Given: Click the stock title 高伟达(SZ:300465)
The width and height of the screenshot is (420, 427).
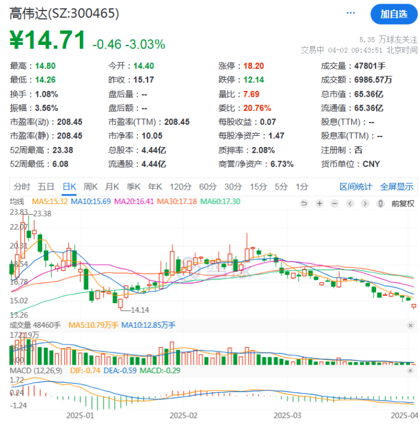Looking at the screenshot, I should pyautogui.click(x=64, y=13).
